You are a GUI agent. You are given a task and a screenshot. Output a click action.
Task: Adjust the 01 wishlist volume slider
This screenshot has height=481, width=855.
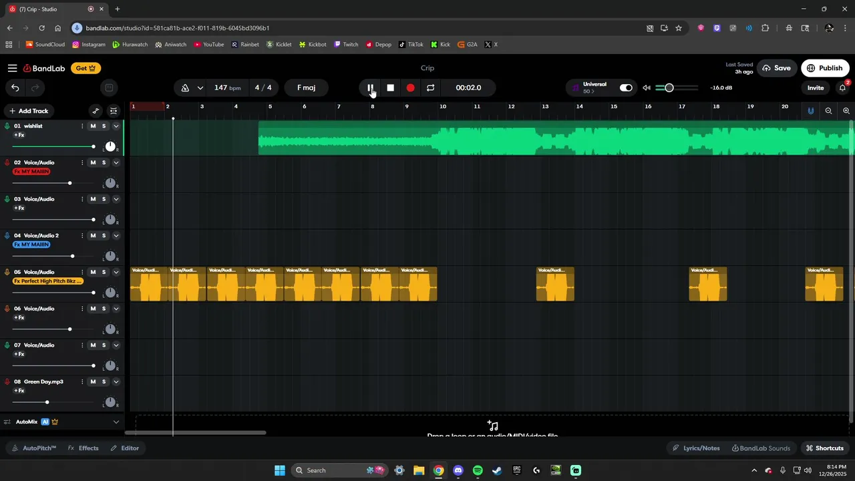(x=53, y=146)
